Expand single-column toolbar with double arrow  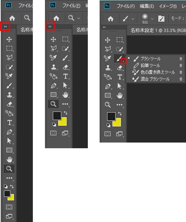click(x=5, y=26)
